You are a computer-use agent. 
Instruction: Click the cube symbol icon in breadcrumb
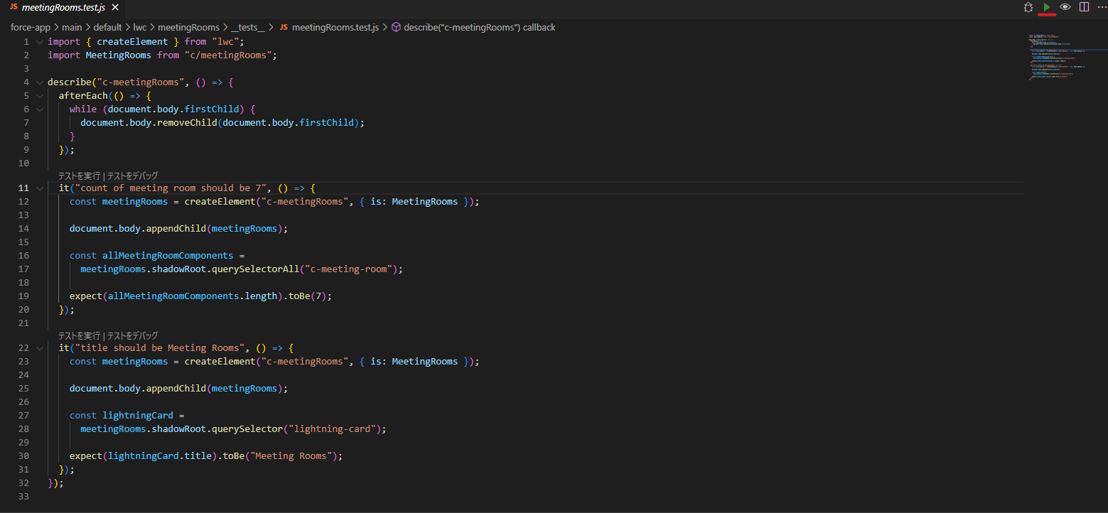pos(396,27)
